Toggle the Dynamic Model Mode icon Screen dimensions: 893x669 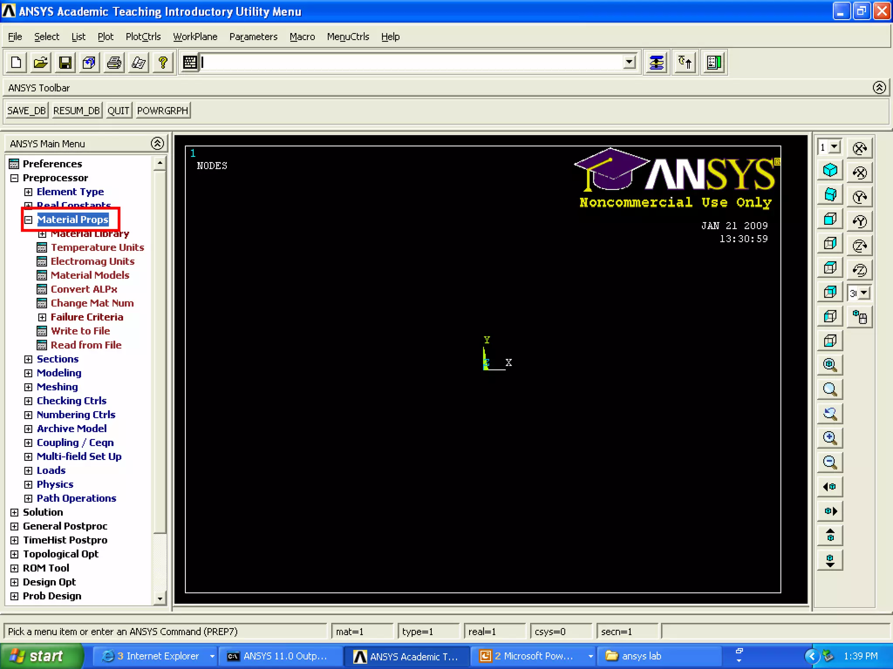[859, 317]
